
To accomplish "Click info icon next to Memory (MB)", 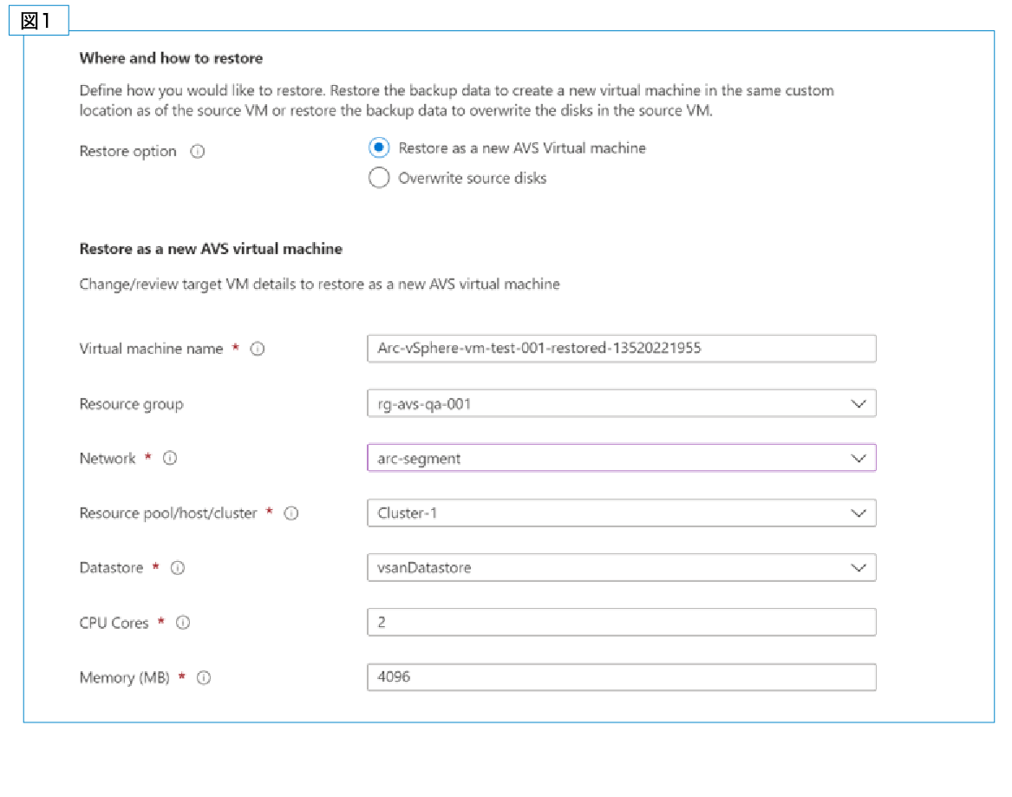I will pyautogui.click(x=204, y=678).
